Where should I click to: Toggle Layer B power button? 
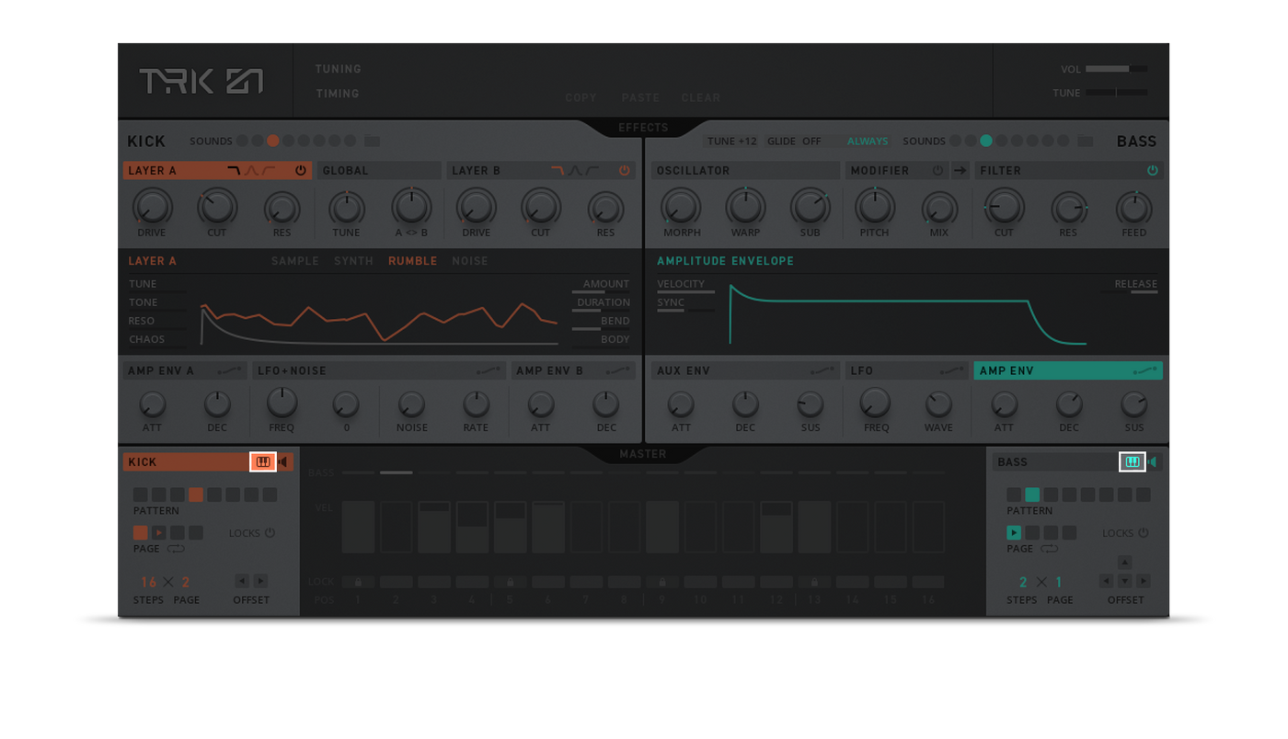tap(625, 171)
